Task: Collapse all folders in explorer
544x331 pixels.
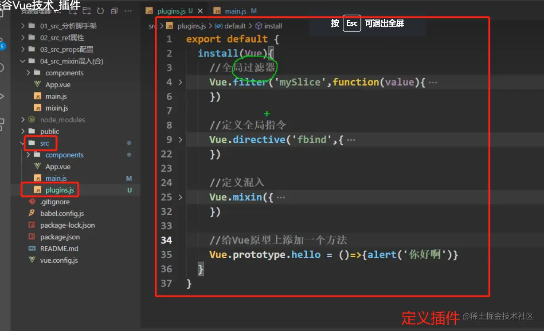Action: pos(114,11)
